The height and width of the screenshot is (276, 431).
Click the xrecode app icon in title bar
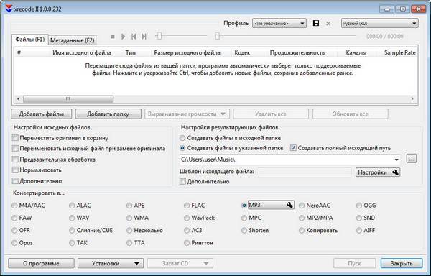[x=9, y=9]
